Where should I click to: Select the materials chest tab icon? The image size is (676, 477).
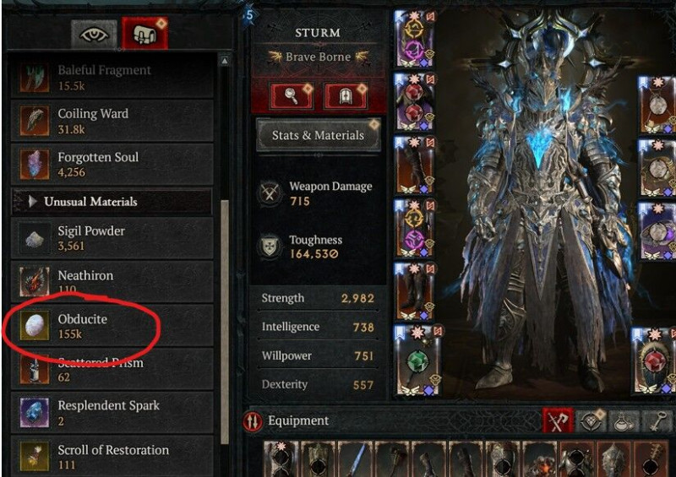[144, 34]
